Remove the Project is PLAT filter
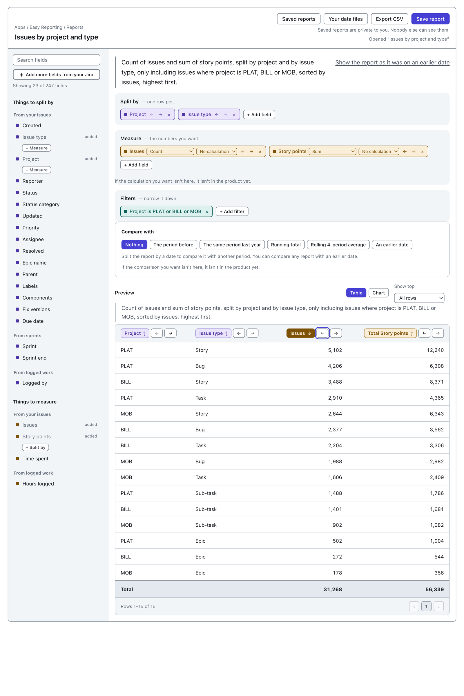464x696 pixels. pos(207,212)
